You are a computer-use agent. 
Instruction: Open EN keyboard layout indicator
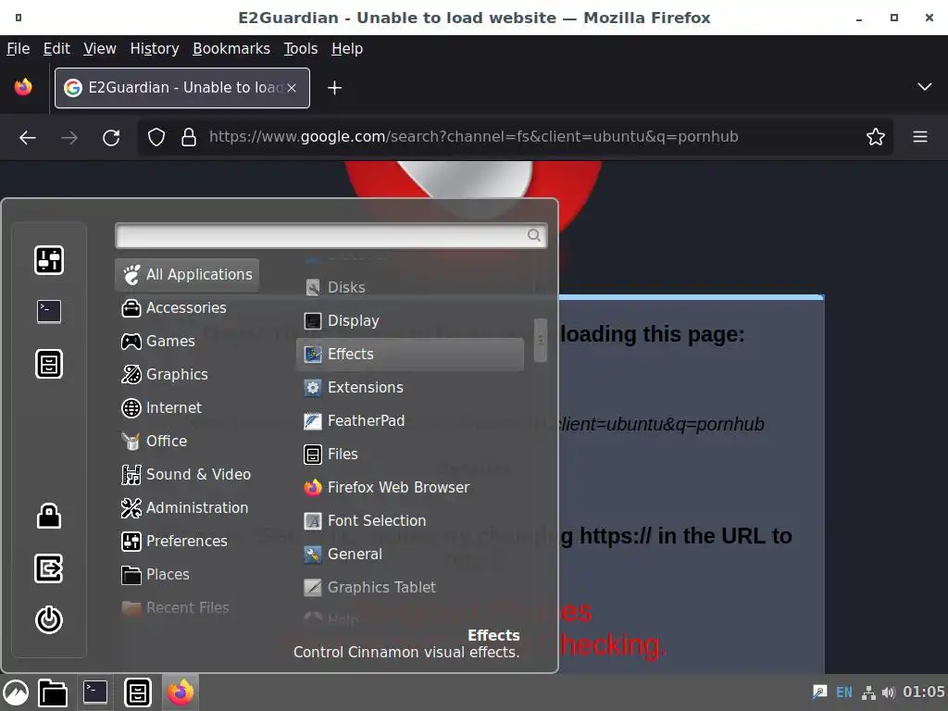[844, 692]
